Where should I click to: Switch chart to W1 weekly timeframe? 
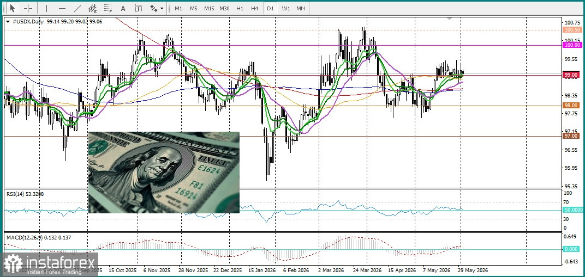(x=285, y=8)
